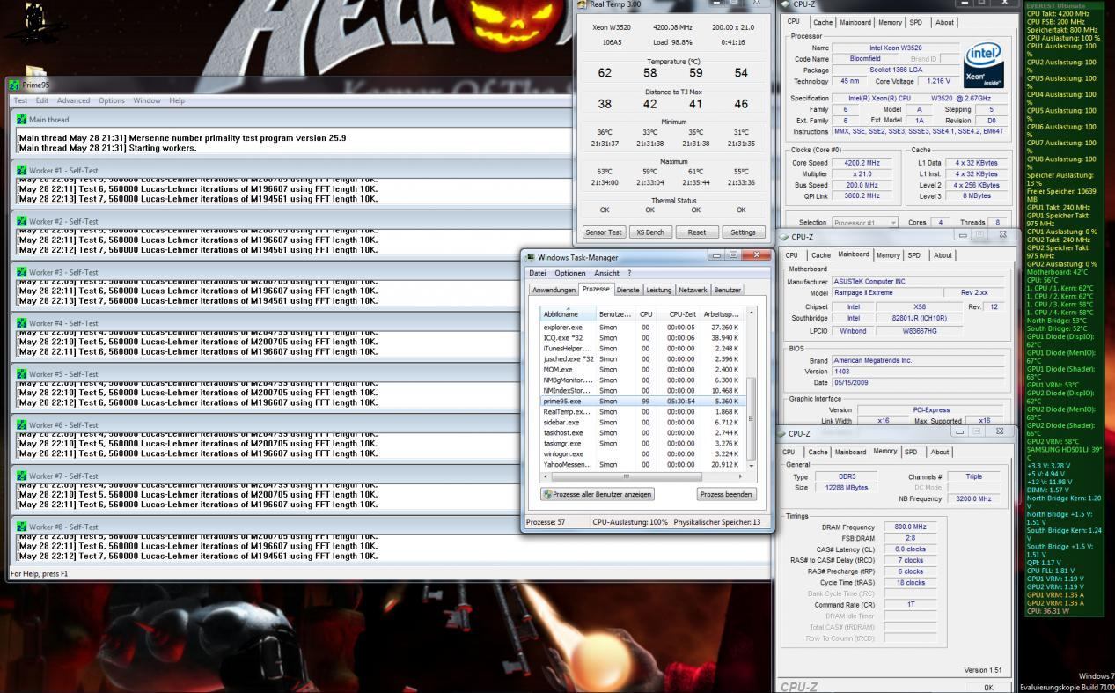Click the Worker #8 Self-Test icon

(x=22, y=527)
